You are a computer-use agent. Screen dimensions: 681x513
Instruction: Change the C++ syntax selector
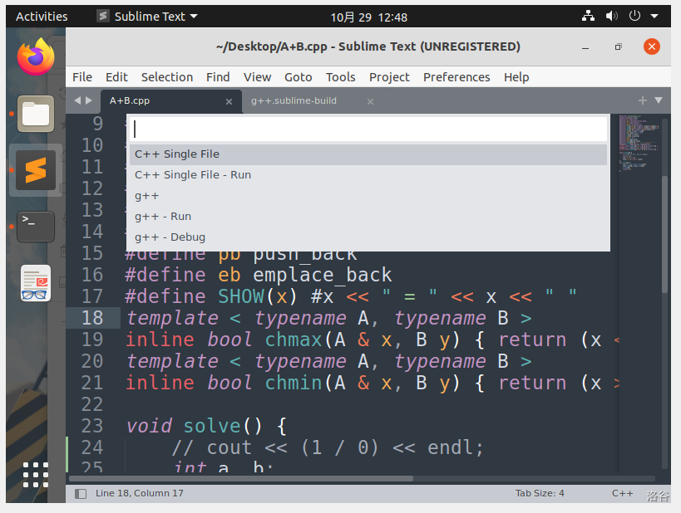tap(622, 493)
